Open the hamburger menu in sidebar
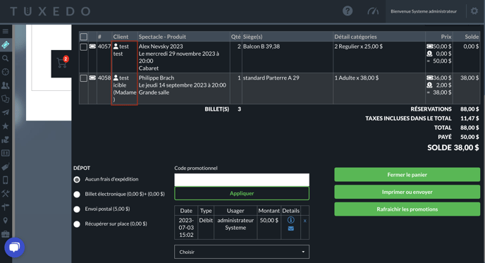 pyautogui.click(x=5, y=31)
